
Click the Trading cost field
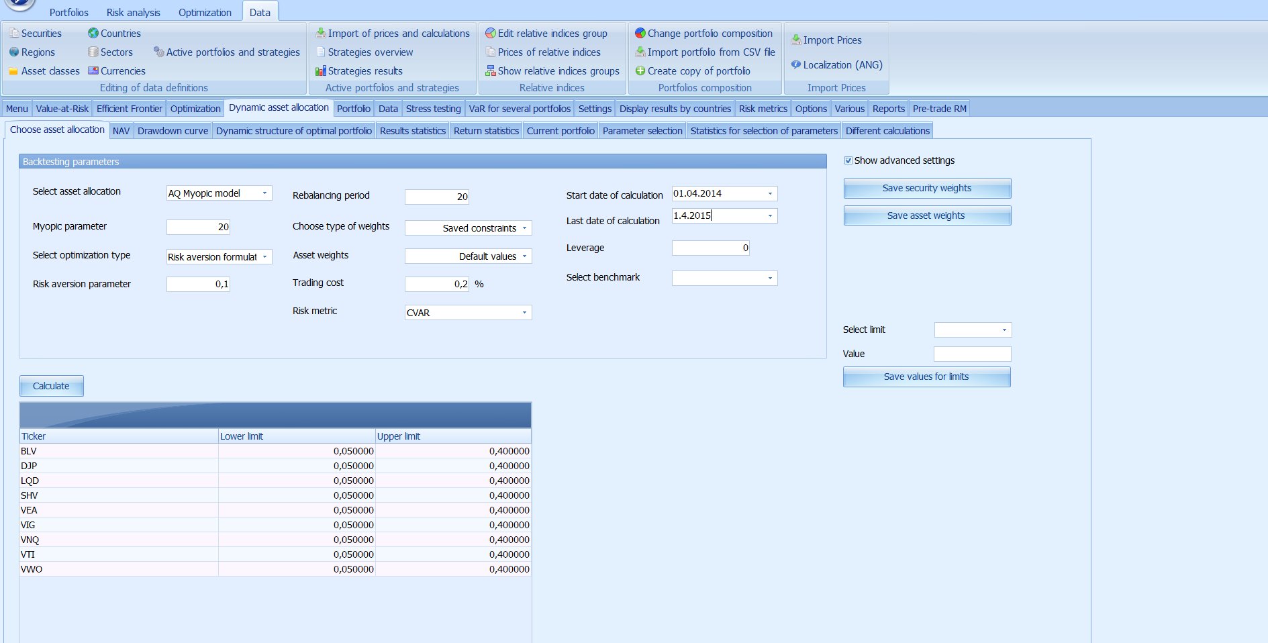(437, 284)
